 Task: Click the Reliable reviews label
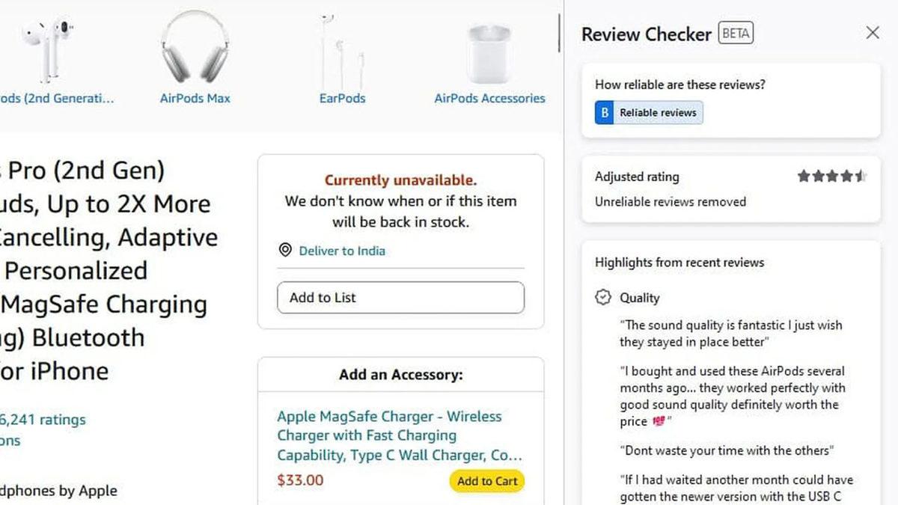659,112
